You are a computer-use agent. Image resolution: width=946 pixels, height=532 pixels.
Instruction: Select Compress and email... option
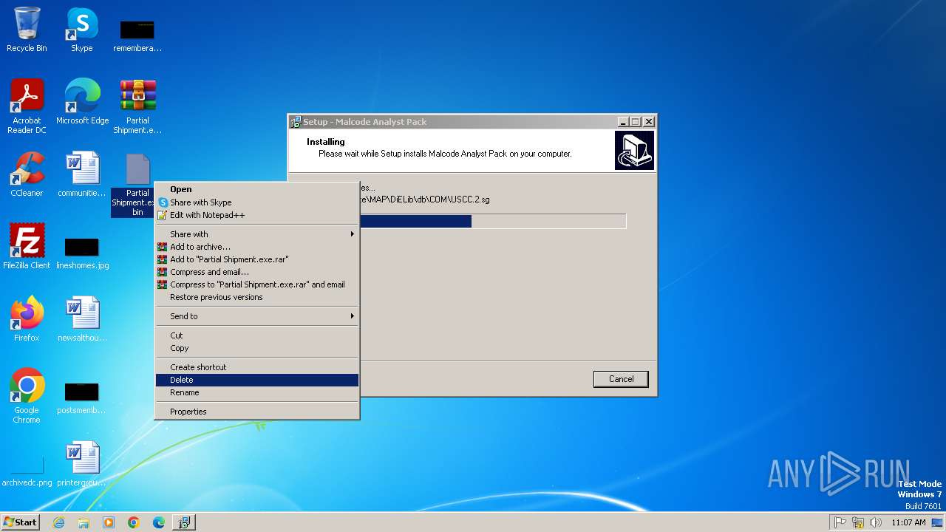pos(257,272)
